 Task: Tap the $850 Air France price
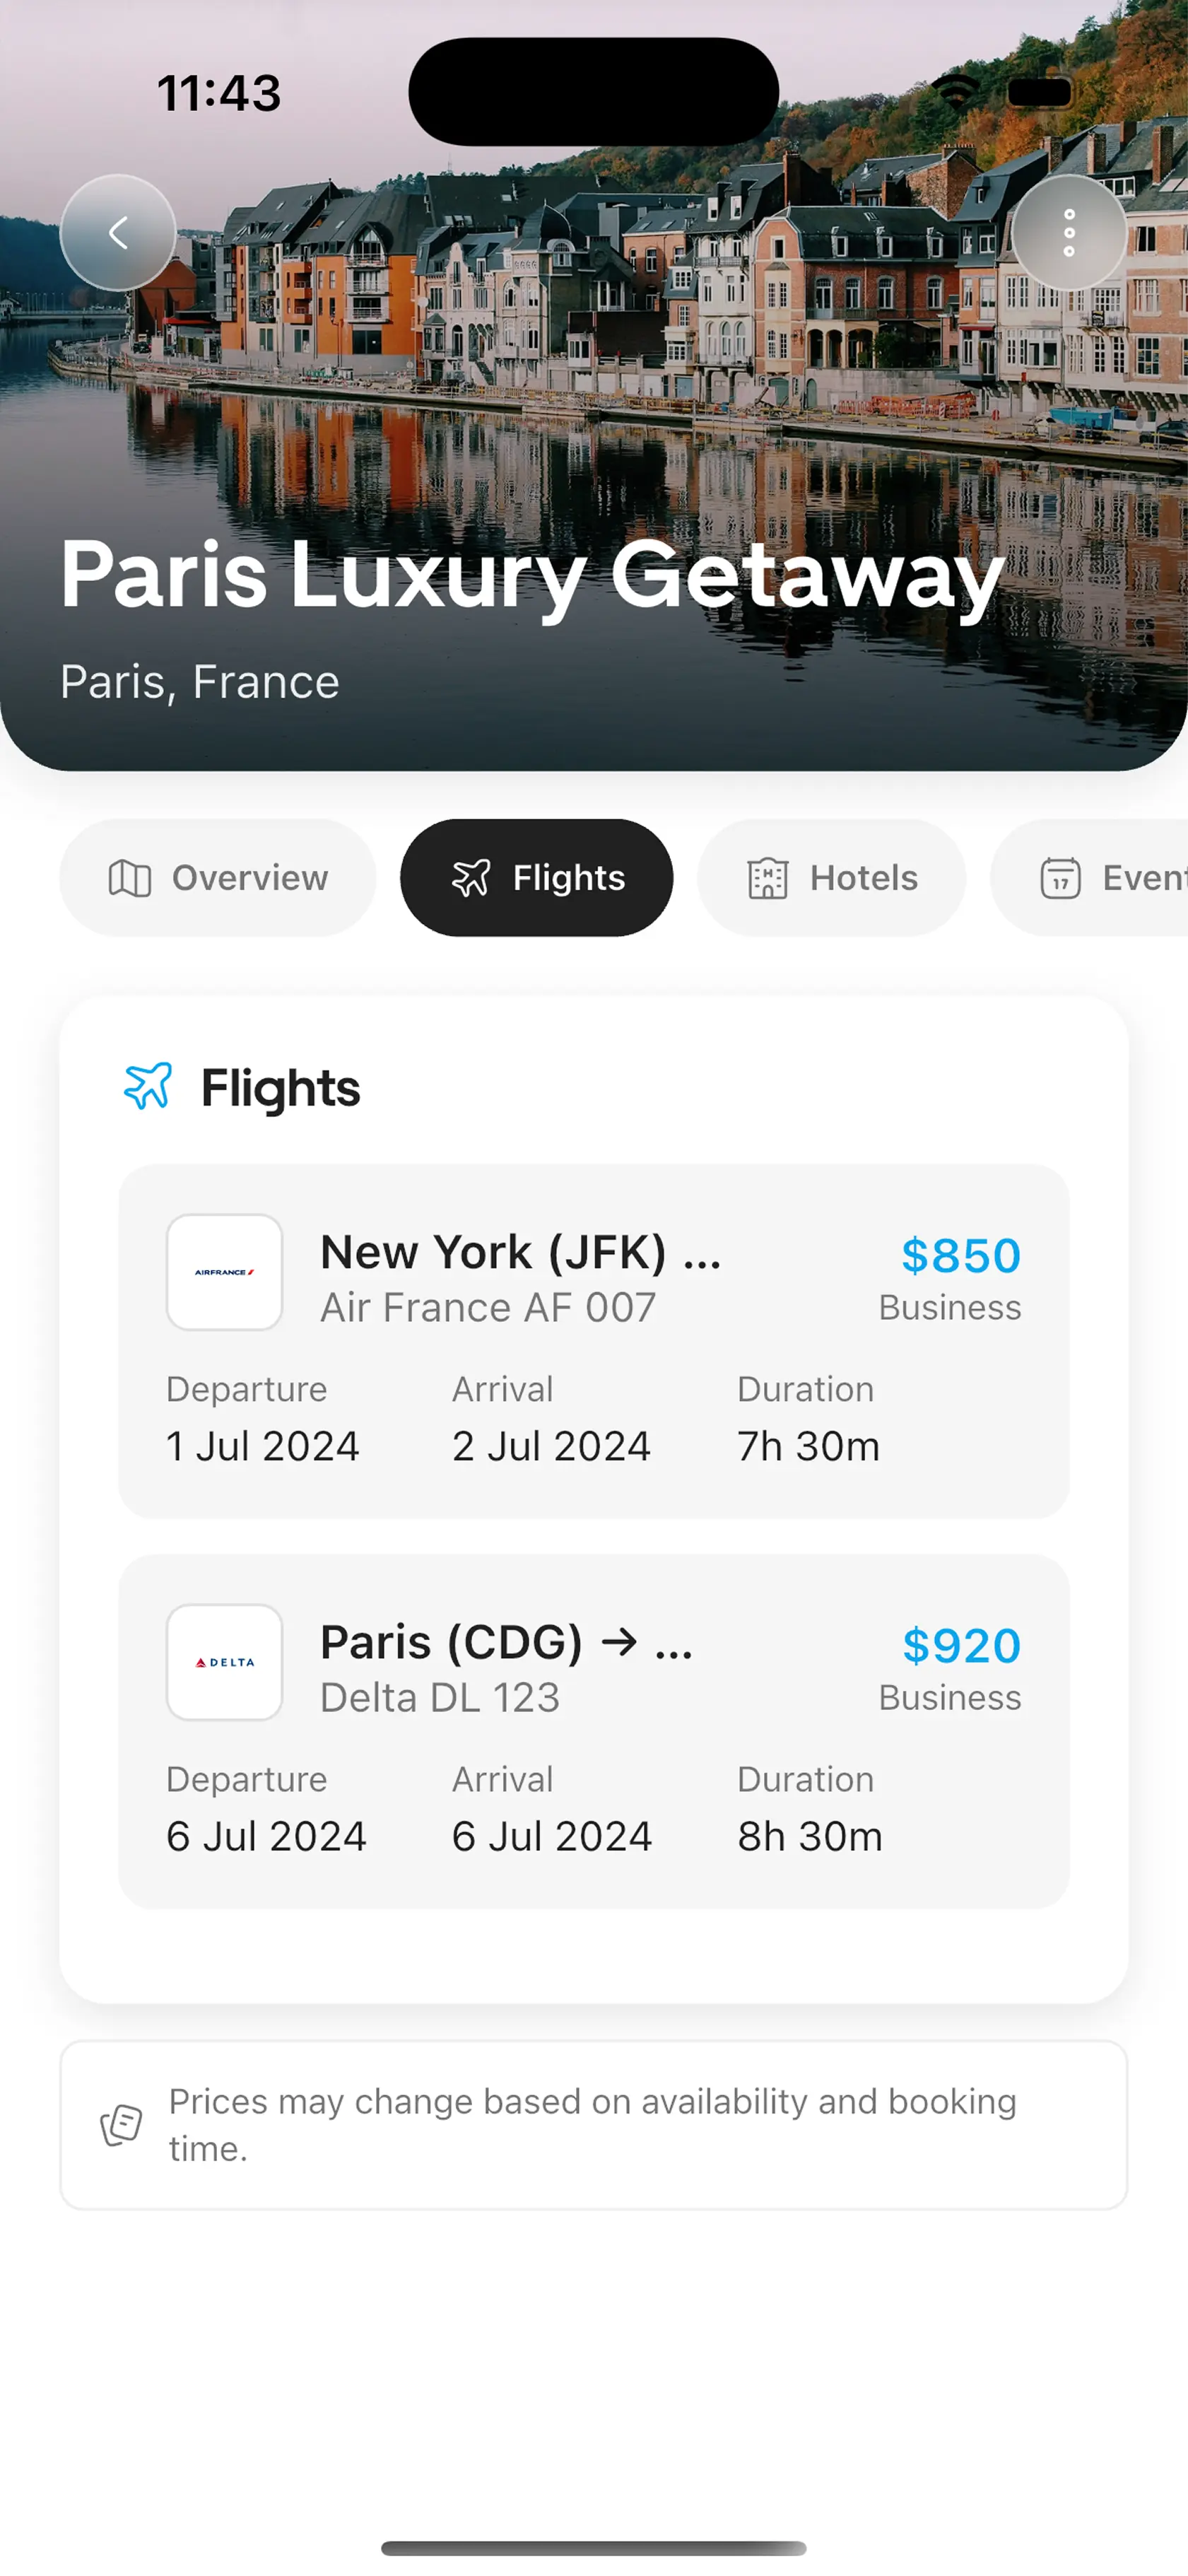coord(960,1255)
